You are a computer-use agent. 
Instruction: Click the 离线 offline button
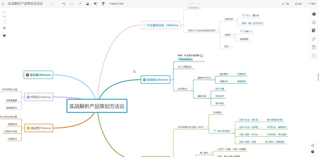click(312, 4)
